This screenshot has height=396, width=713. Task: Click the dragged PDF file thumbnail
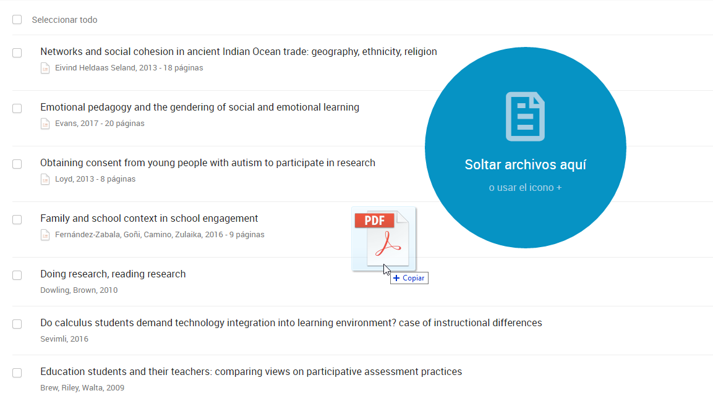[383, 238]
